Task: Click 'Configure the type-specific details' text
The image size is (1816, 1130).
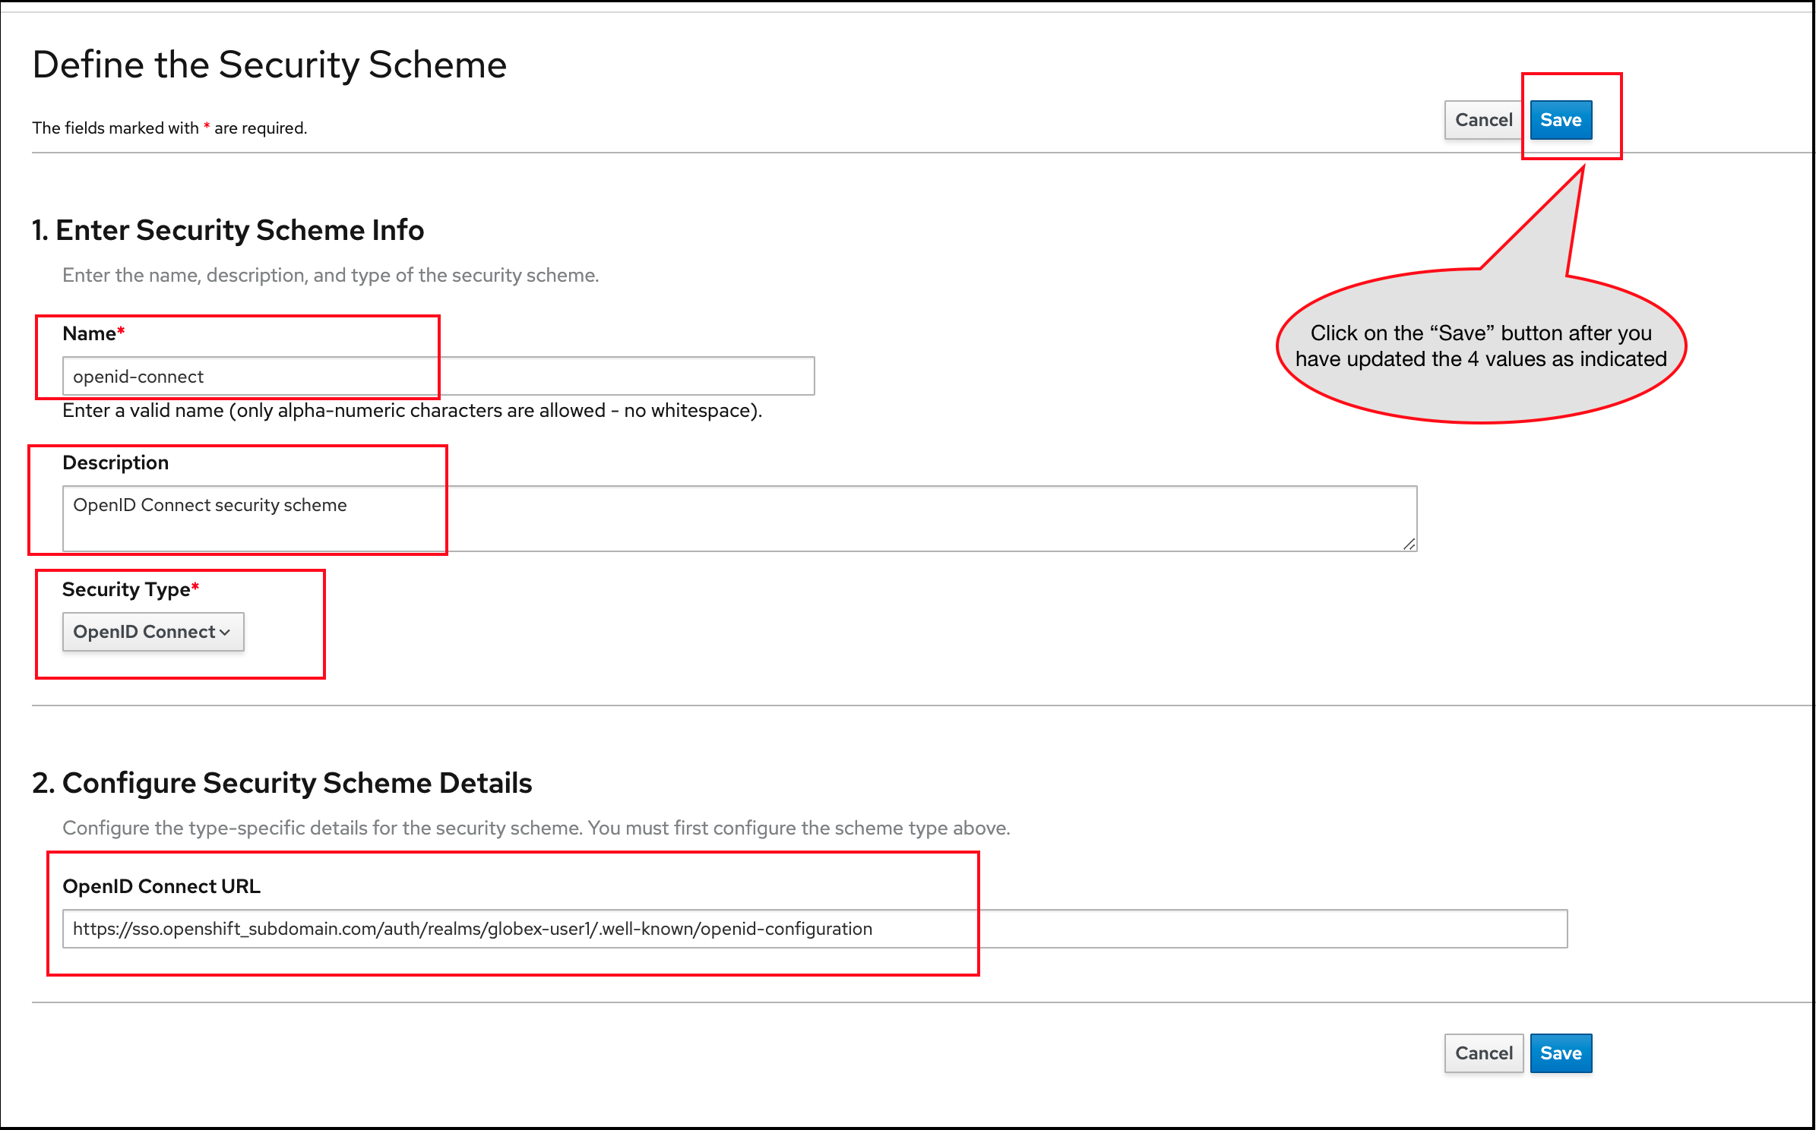Action: tap(536, 828)
